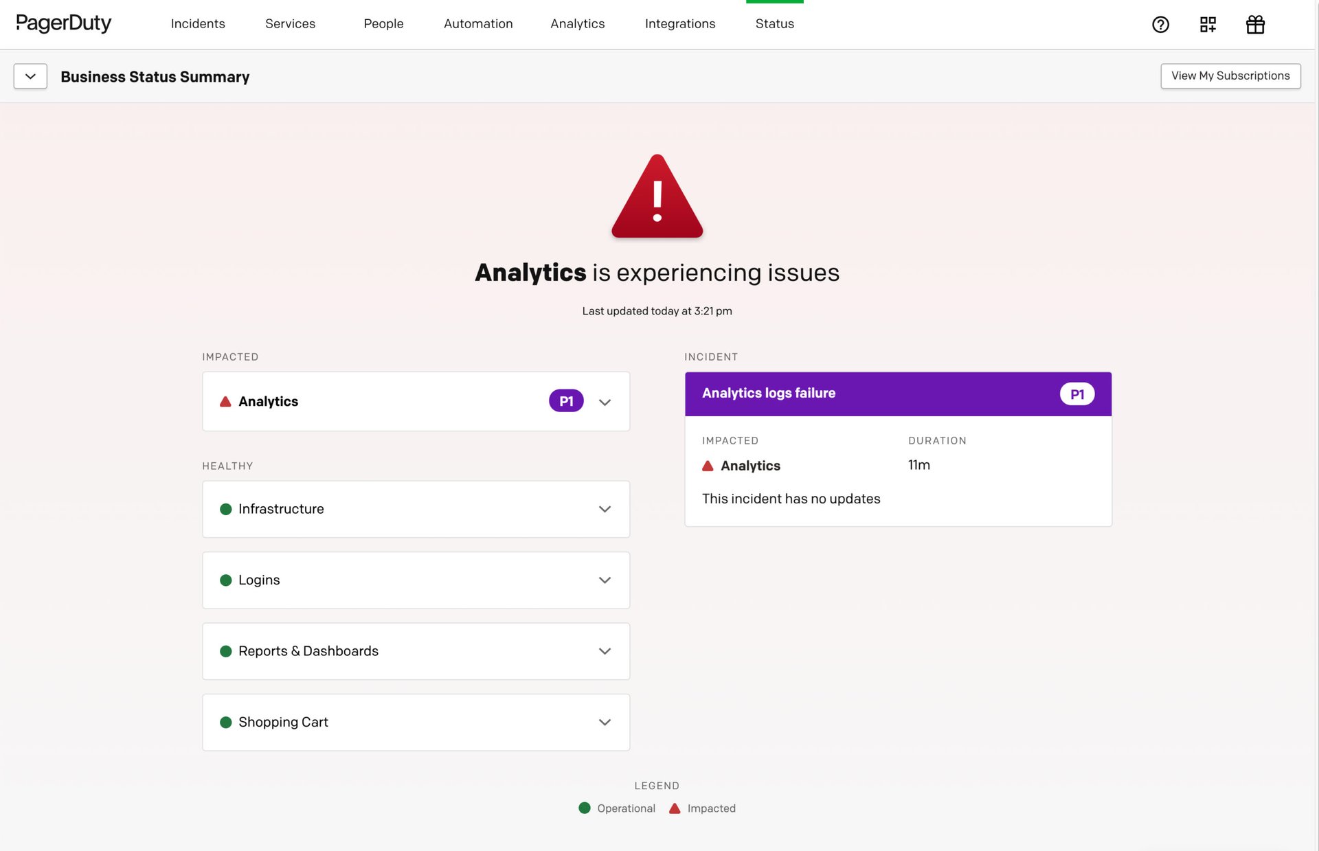This screenshot has width=1319, height=851.
Task: Click the green status dot beside Infrastructure
Action: point(226,509)
